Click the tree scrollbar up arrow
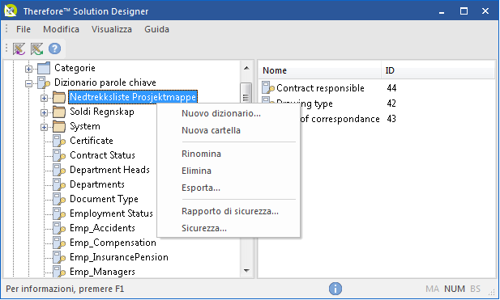 tap(246, 68)
